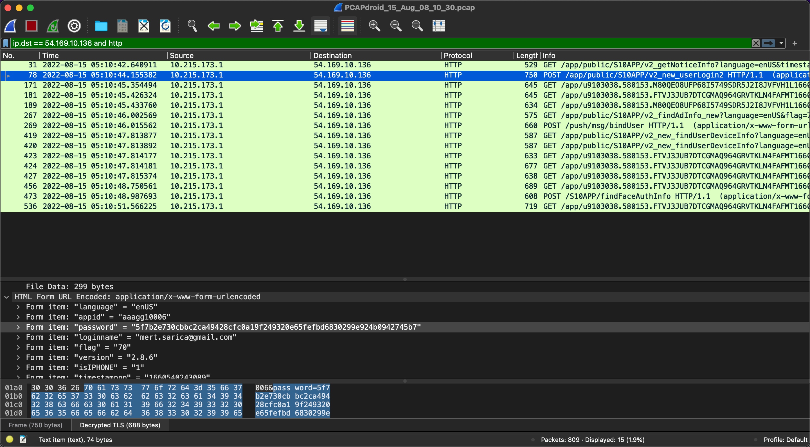Open the display filter history dropdown
This screenshot has width=810, height=447.
(x=781, y=43)
